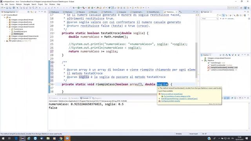This screenshot has width=251, height=141.
Task: Collapse the Statistica class in Outline
Action: 202,61
